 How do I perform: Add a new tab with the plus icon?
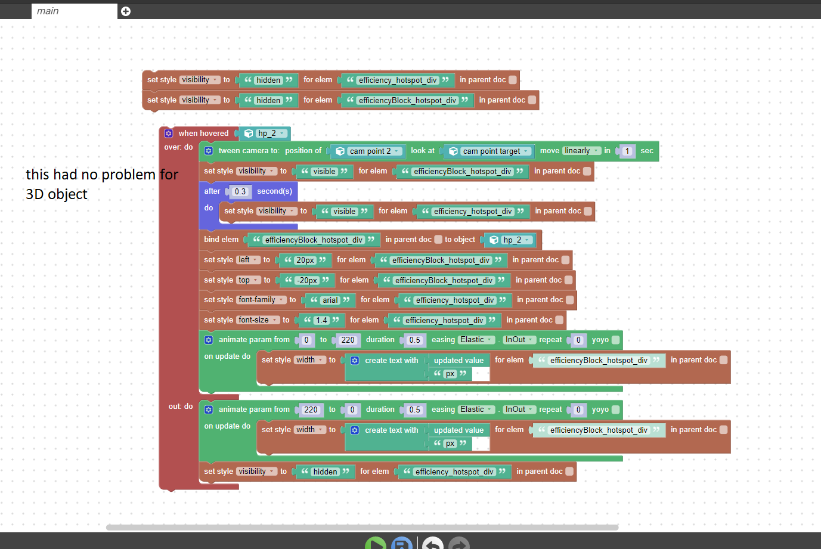click(x=126, y=11)
